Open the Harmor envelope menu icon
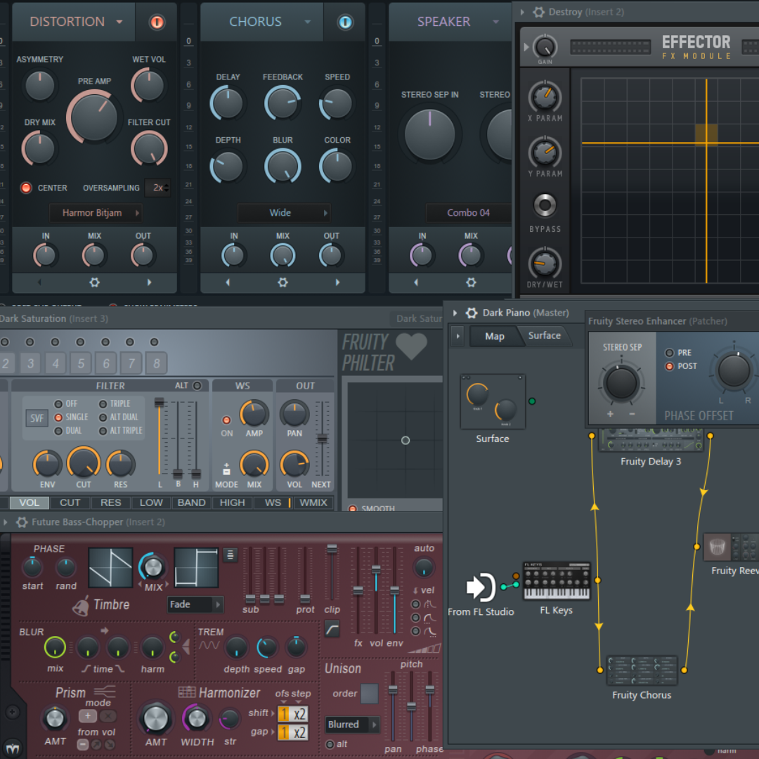This screenshot has width=759, height=759. (x=229, y=554)
